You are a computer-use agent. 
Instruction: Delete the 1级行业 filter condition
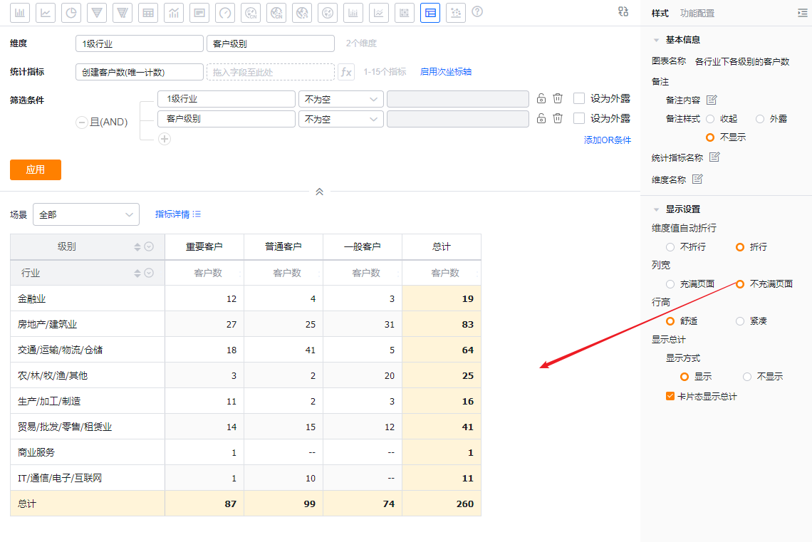pos(558,99)
